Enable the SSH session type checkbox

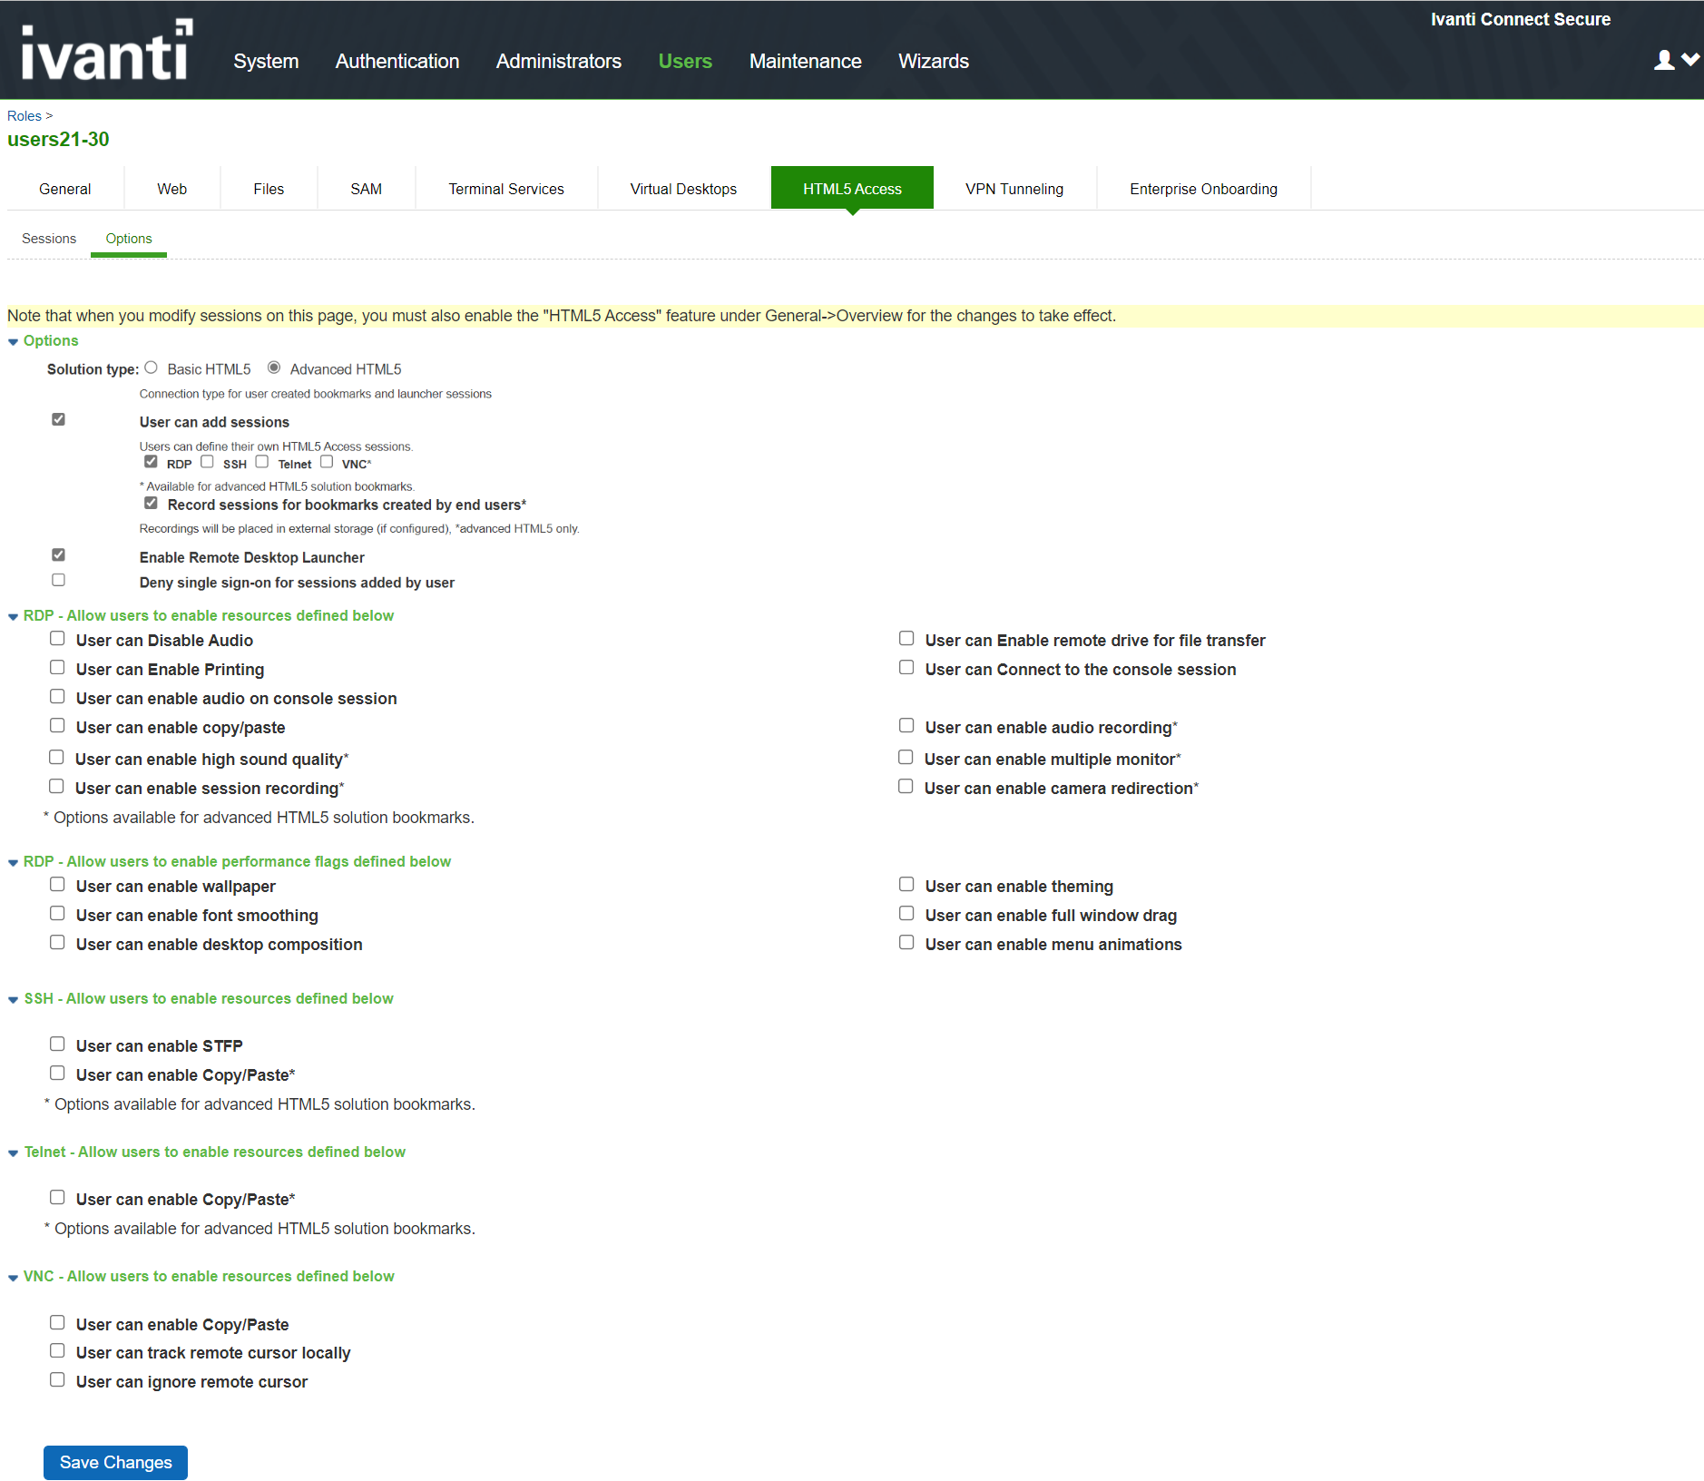[x=207, y=462]
